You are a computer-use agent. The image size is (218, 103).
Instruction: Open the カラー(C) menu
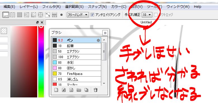119,7
